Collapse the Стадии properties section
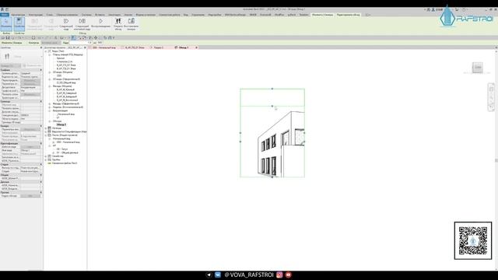The height and width of the screenshot is (280, 498). 41,164
